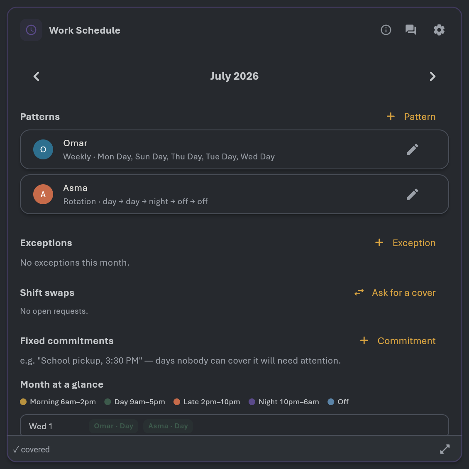Go to next month chevron
The image size is (469, 469).
tap(432, 76)
